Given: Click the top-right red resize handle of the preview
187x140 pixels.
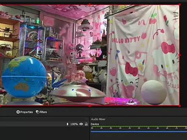Looking at the screenshot, I should click(180, 5).
